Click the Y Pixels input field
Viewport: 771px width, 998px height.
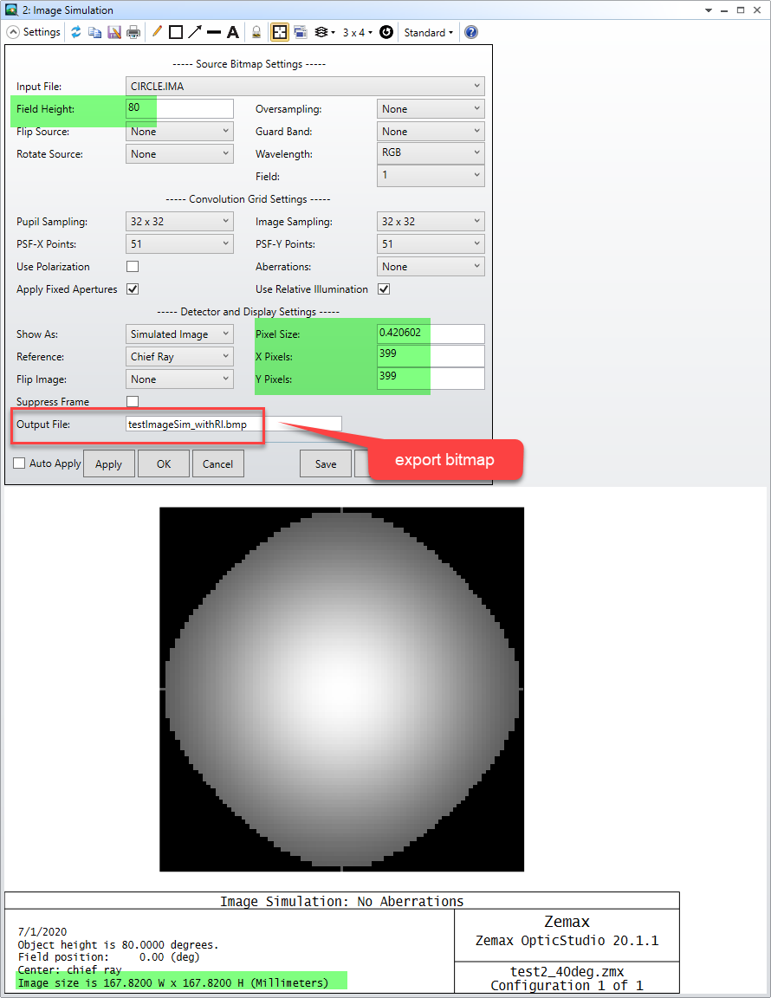click(431, 378)
